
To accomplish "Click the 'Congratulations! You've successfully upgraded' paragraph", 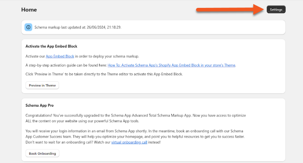I will pyautogui.click(x=136, y=118).
